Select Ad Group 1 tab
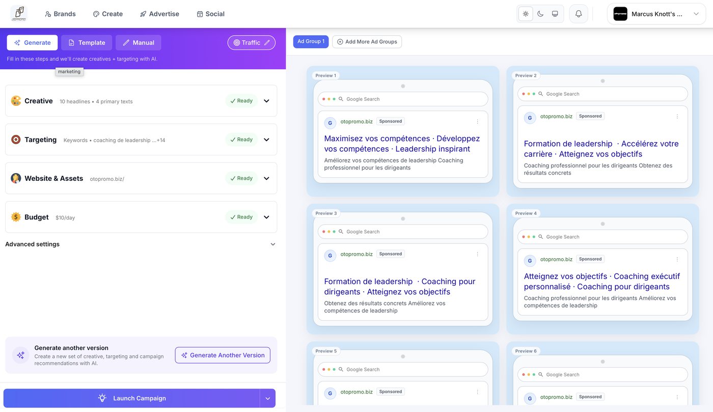 311,42
